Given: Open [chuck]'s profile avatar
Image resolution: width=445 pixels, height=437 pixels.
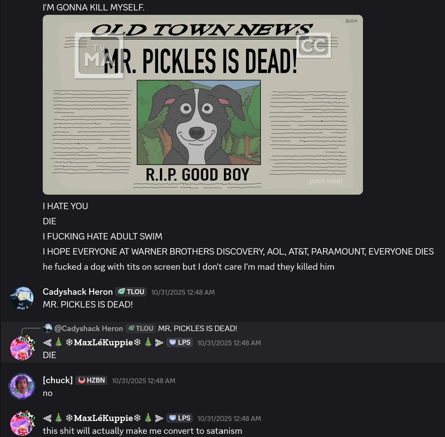Looking at the screenshot, I should 22,386.
